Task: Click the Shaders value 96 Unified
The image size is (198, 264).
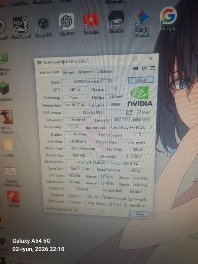Action: coord(80,134)
